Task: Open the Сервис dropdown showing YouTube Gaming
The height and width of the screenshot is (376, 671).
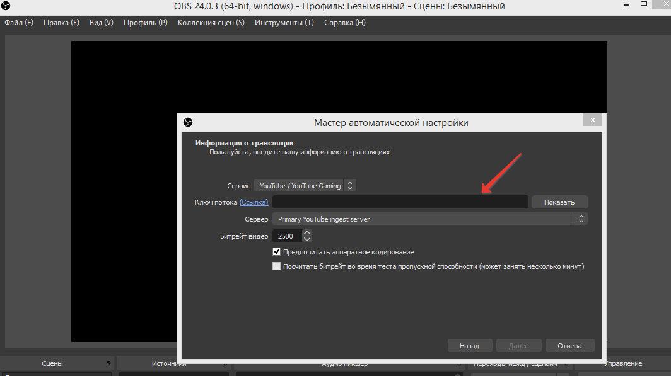Action: tap(305, 186)
